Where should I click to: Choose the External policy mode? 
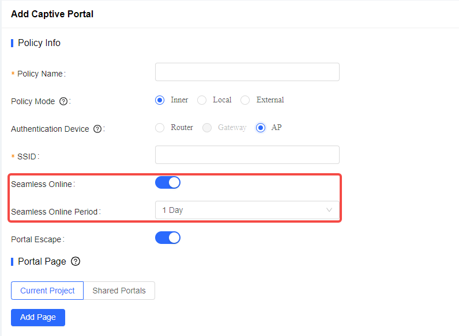(x=245, y=100)
